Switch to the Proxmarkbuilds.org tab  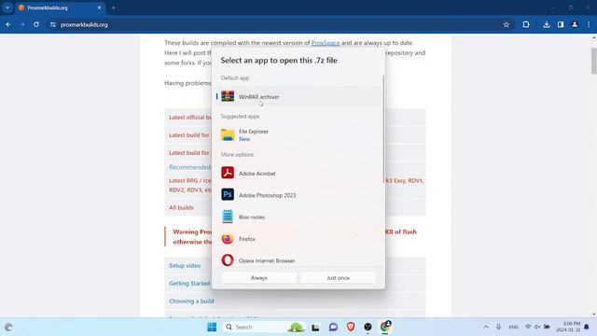tap(57, 7)
